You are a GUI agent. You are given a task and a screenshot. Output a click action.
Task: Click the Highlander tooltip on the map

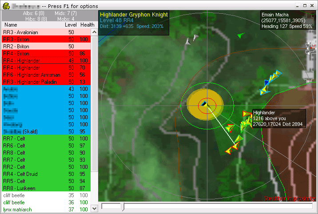click(x=278, y=119)
